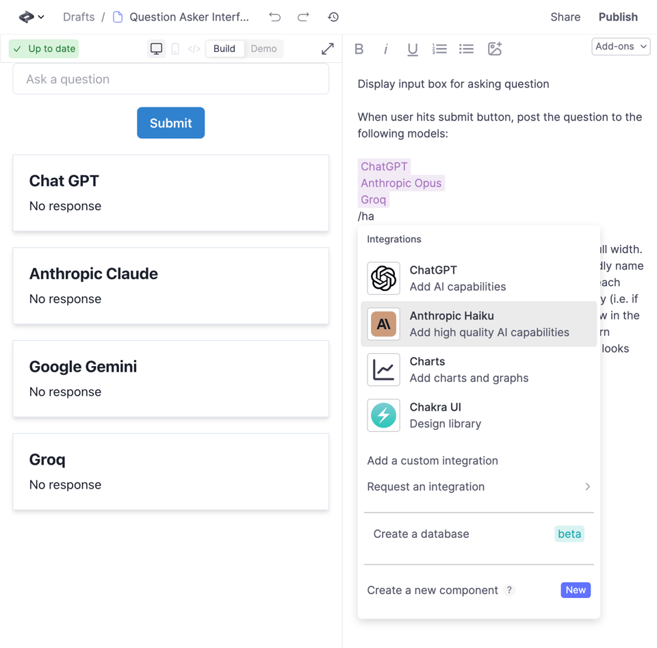The image size is (657, 648).
Task: Click the Chat GPT response card heading
Action: point(64,181)
